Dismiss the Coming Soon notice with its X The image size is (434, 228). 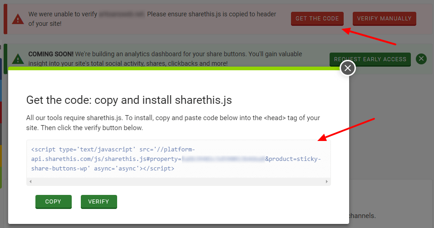tap(421, 58)
